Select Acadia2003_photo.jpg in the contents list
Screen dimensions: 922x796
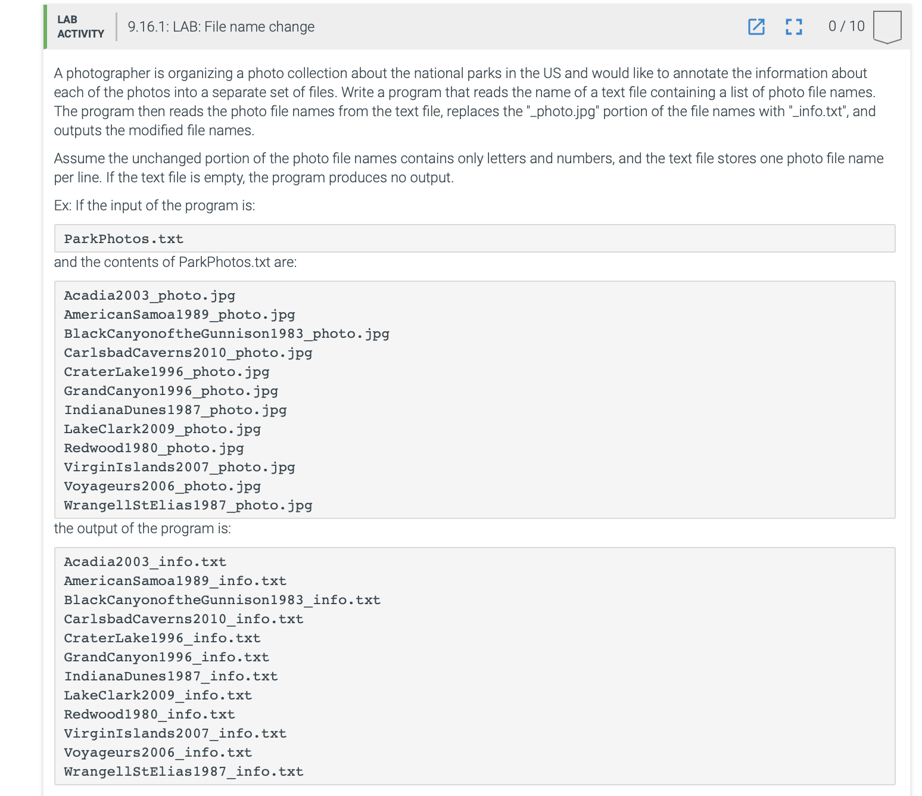[x=149, y=296]
